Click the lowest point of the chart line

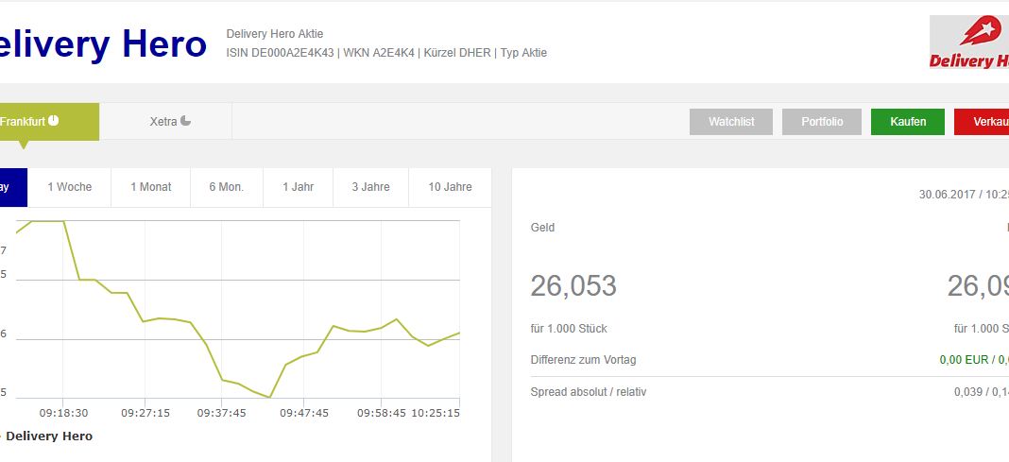point(270,397)
